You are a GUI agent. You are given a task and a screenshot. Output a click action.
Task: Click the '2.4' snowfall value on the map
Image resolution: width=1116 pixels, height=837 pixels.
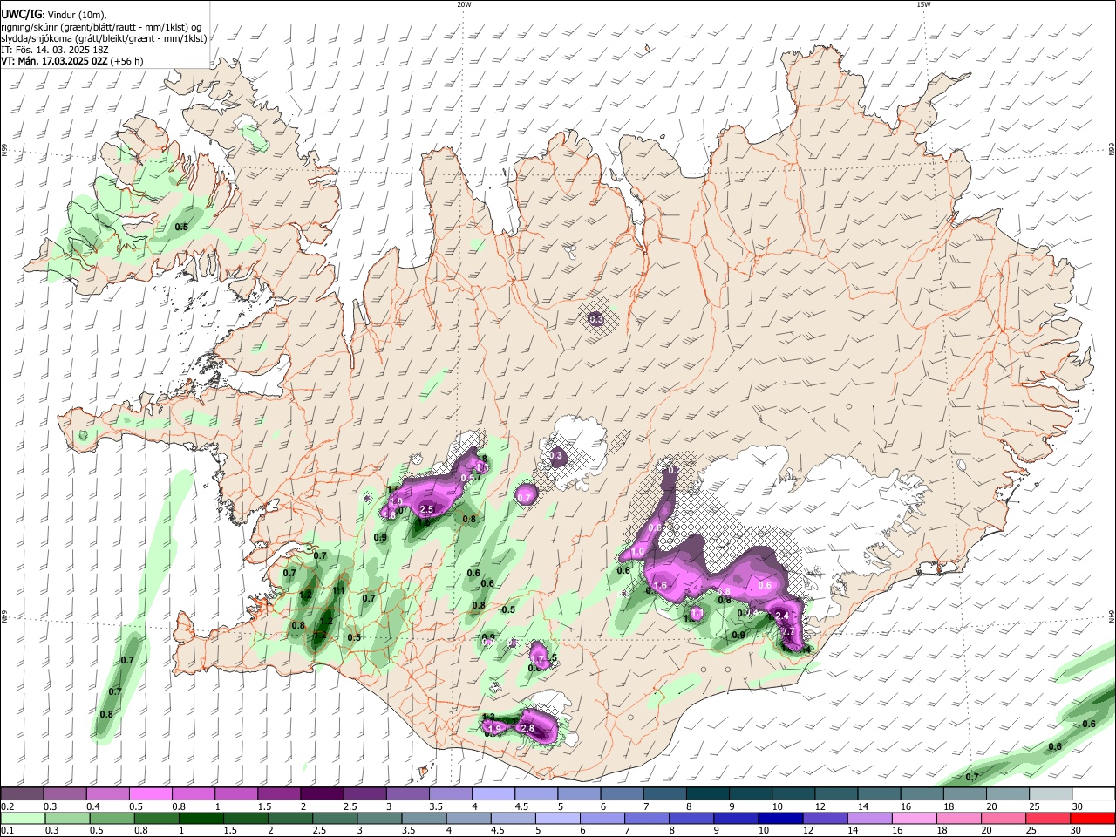click(782, 616)
